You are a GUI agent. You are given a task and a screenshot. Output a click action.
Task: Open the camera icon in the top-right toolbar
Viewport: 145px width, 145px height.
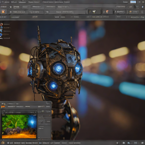(137, 7)
